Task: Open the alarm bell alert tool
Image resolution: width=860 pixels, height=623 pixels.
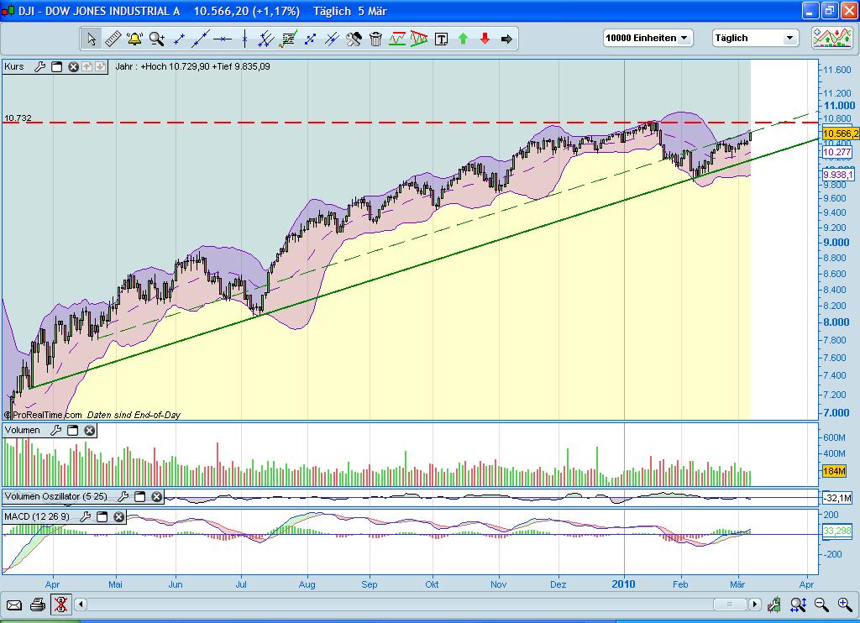Action: pos(134,39)
